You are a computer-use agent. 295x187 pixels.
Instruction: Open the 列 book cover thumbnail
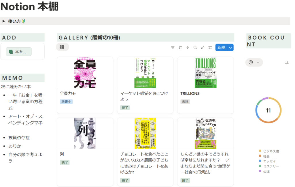[x=85, y=133]
